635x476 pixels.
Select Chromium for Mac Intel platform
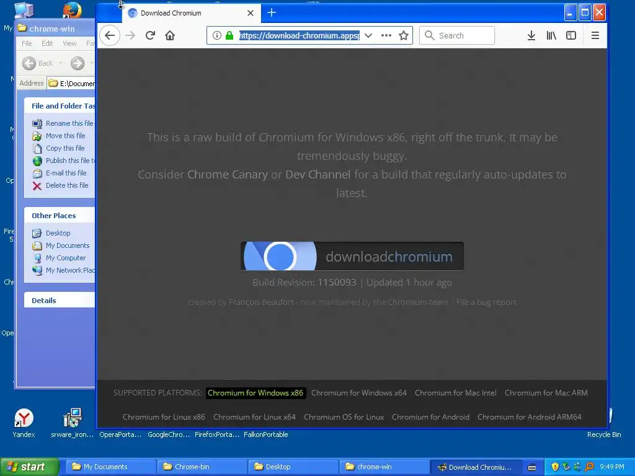(x=456, y=392)
